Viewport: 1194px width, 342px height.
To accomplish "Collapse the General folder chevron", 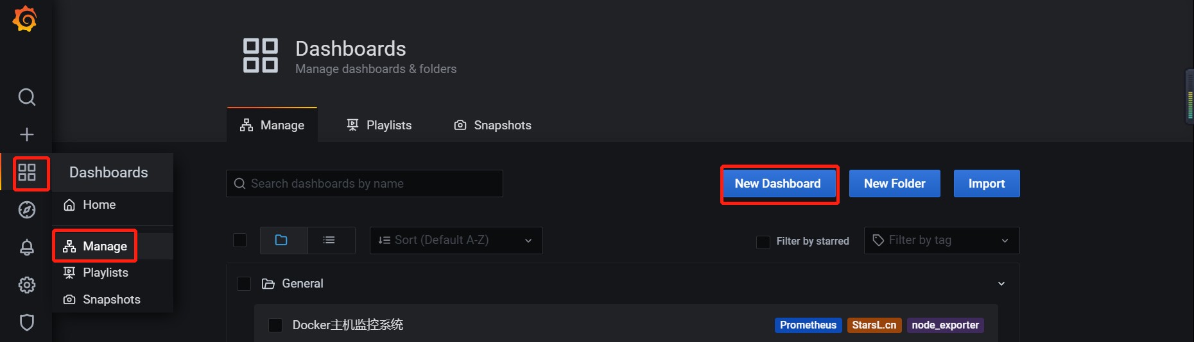I will pyautogui.click(x=1001, y=284).
